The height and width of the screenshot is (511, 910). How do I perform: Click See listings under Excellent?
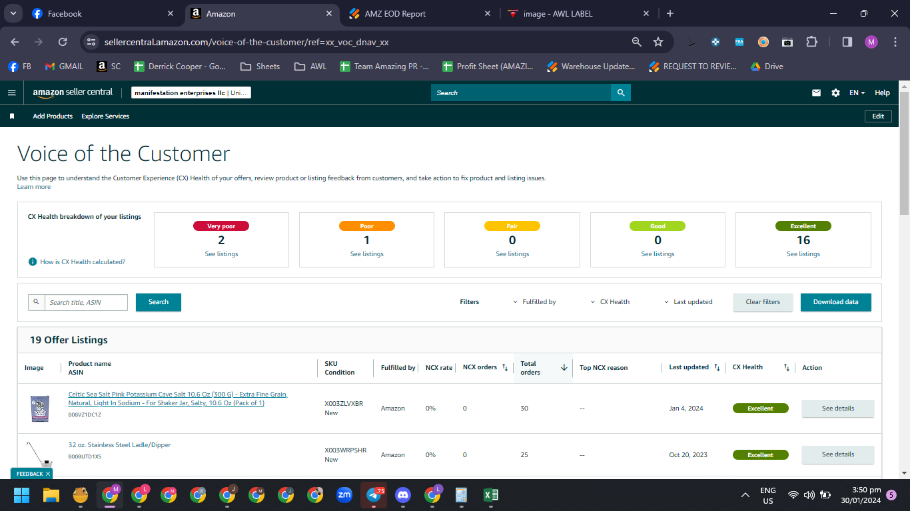(803, 254)
